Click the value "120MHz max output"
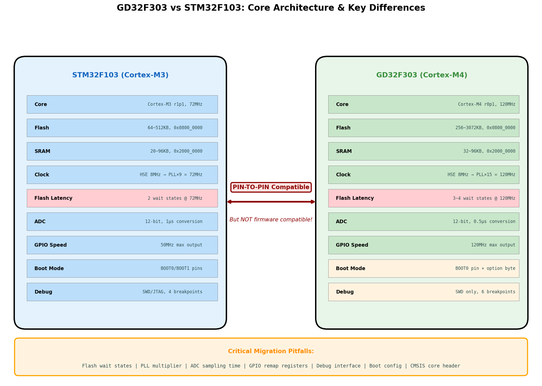The height and width of the screenshot is (386, 542). pyautogui.click(x=493, y=245)
